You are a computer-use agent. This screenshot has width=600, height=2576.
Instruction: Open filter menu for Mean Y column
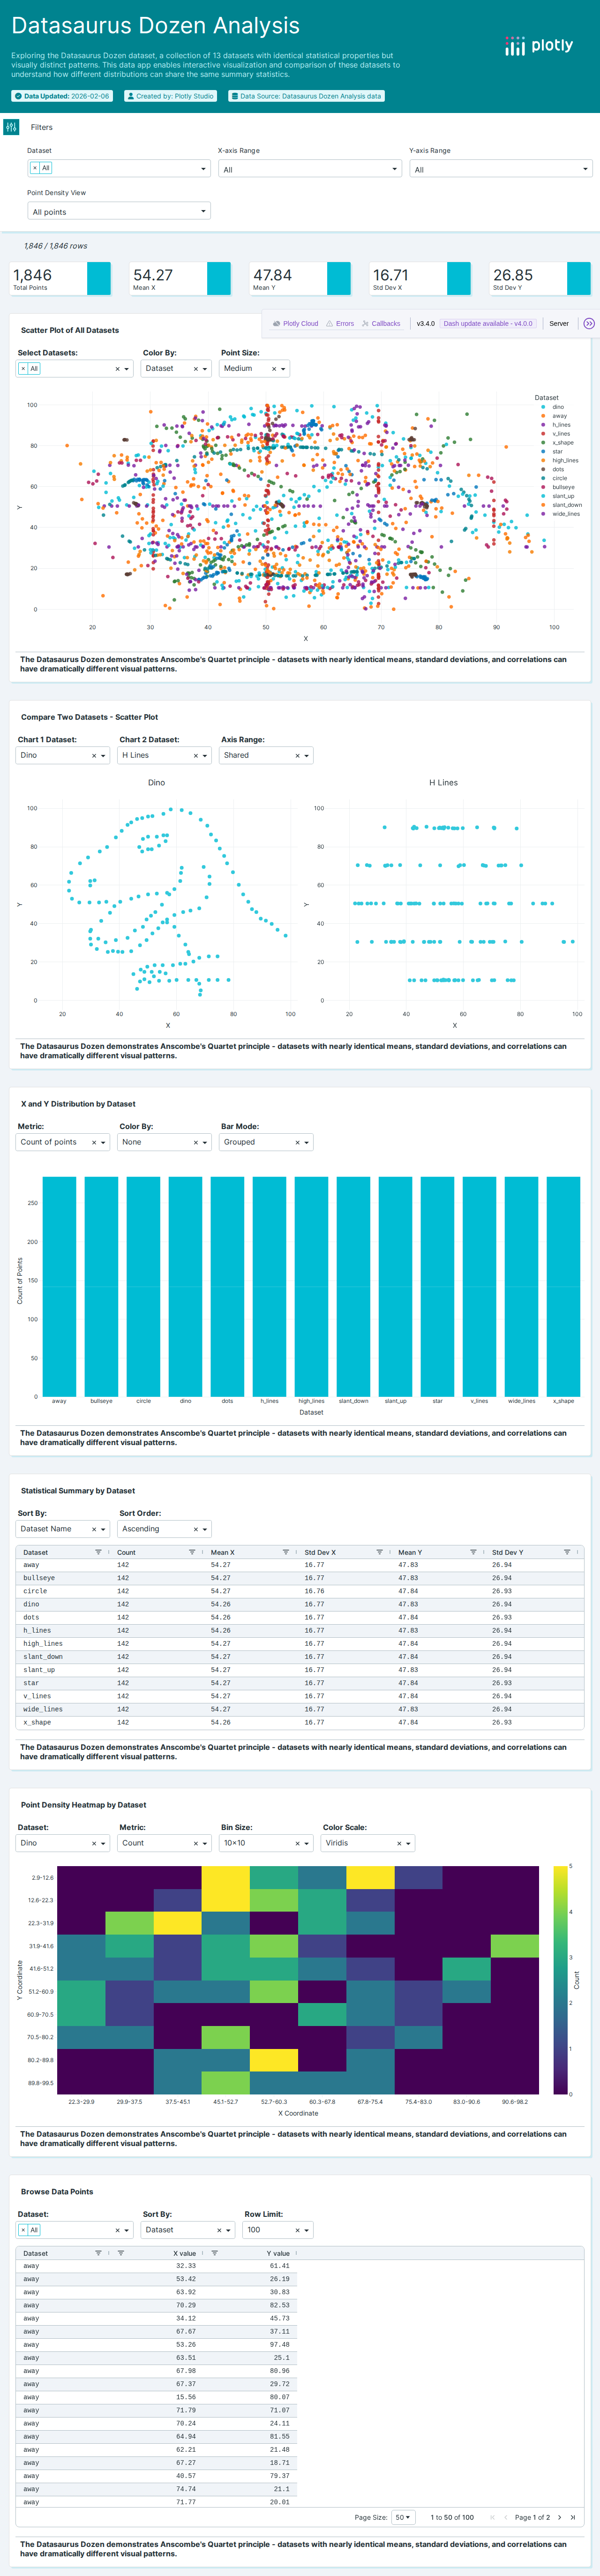473,1552
